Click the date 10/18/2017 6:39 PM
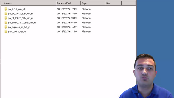174x98 pixels. (67, 18)
